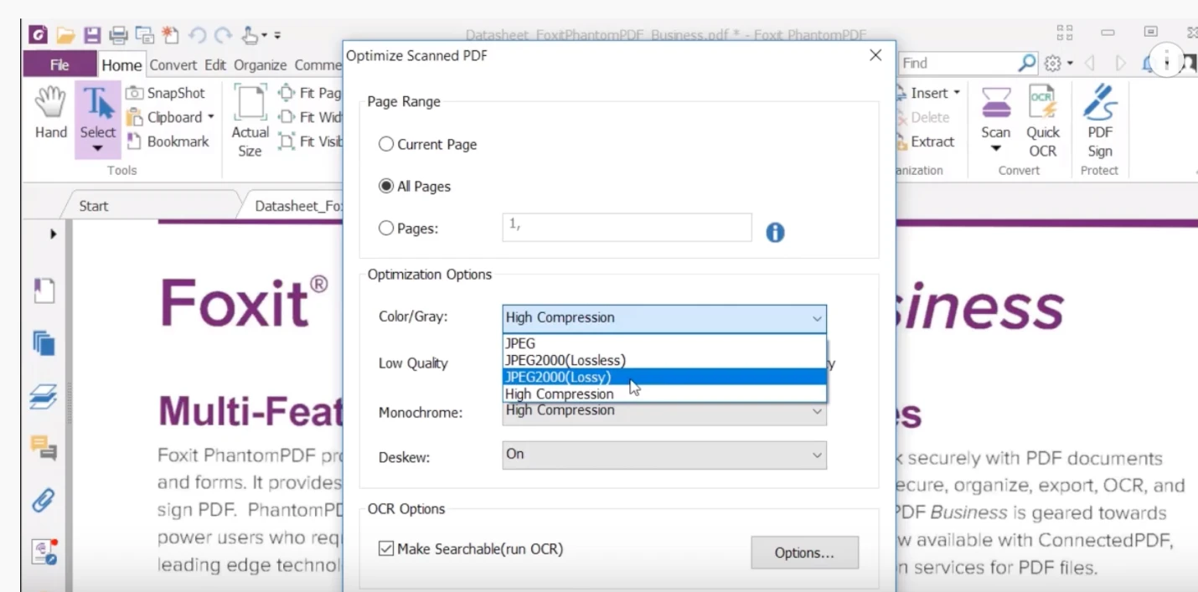Open the Pages thumbnails panel in sidebar
Viewport: 1198px width, 592px height.
pos(44,343)
